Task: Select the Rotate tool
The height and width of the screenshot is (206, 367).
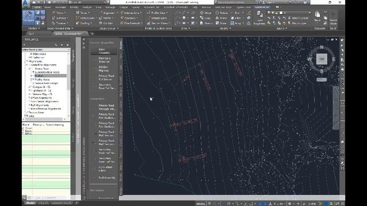Action: 221,13
